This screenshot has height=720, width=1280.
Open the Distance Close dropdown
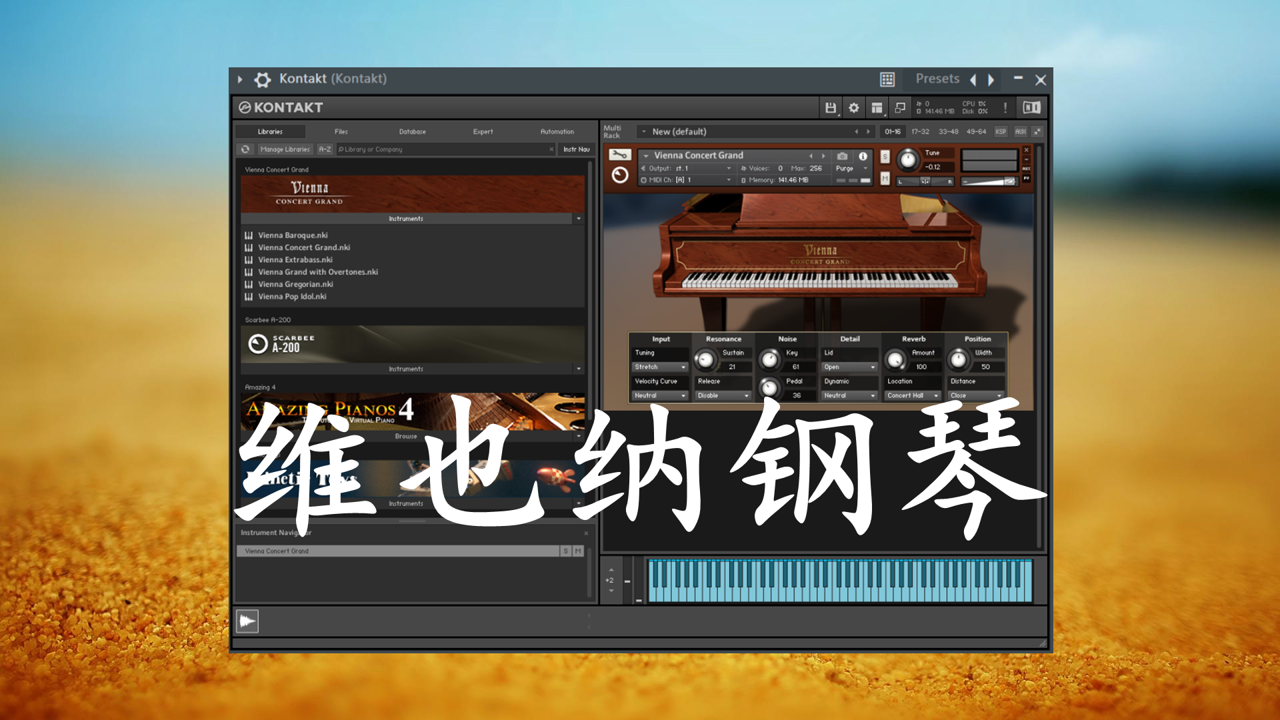pos(976,396)
